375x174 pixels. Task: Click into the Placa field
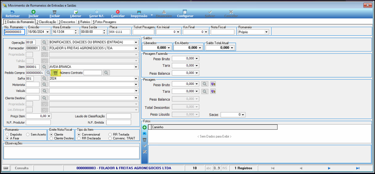click(119, 32)
